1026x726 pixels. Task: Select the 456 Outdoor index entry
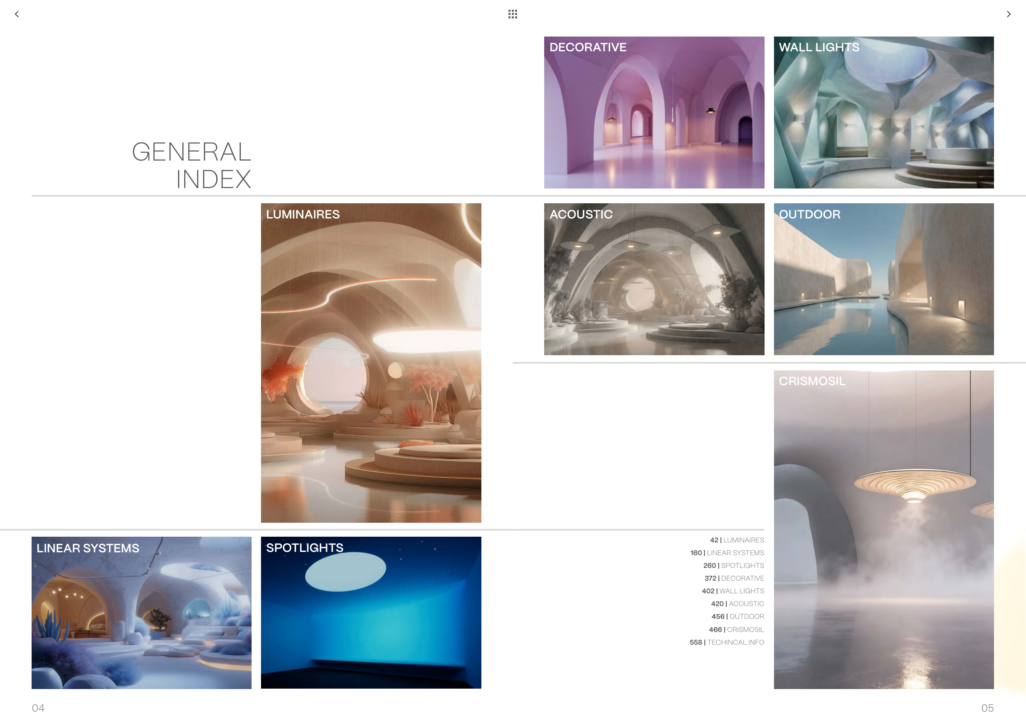(738, 616)
